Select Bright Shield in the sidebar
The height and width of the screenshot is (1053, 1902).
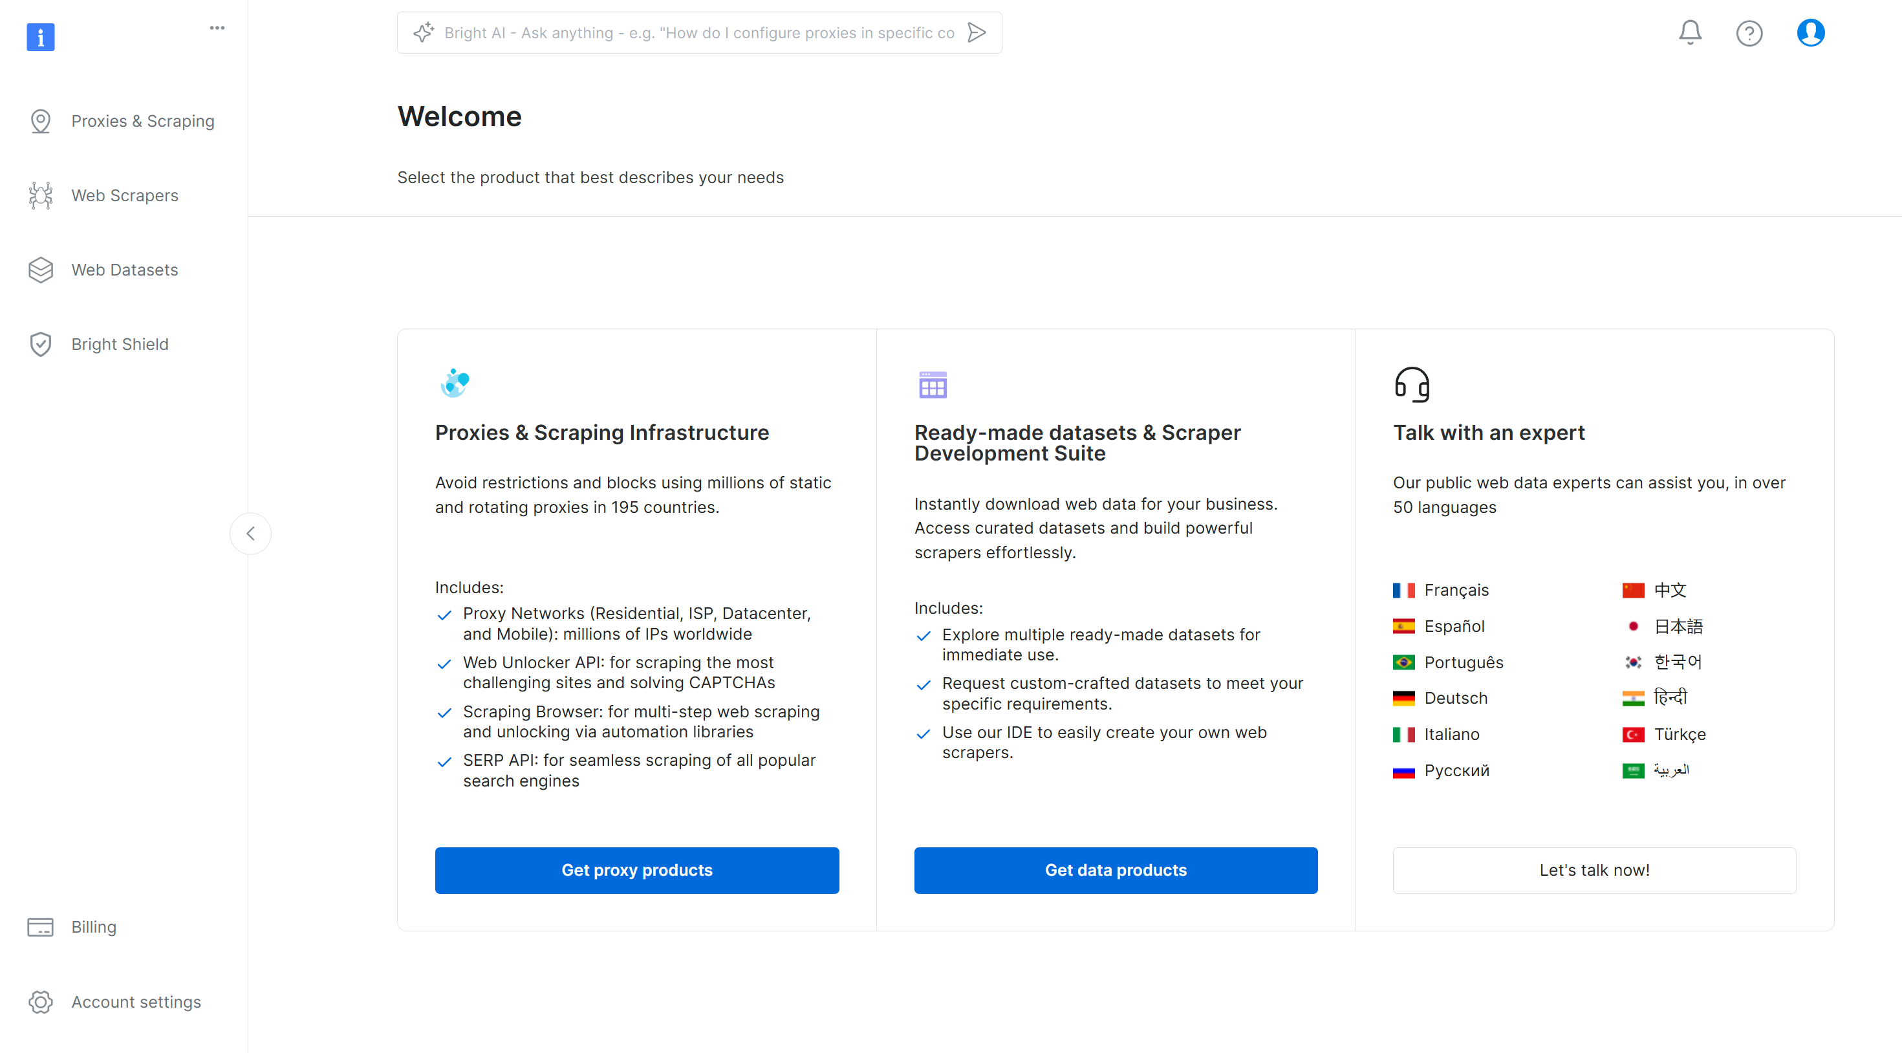[x=120, y=343]
